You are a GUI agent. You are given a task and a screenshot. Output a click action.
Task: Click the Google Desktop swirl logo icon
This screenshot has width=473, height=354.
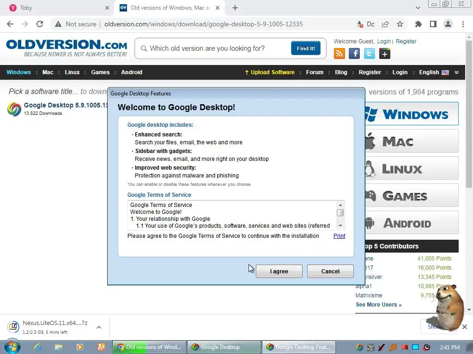[14, 109]
